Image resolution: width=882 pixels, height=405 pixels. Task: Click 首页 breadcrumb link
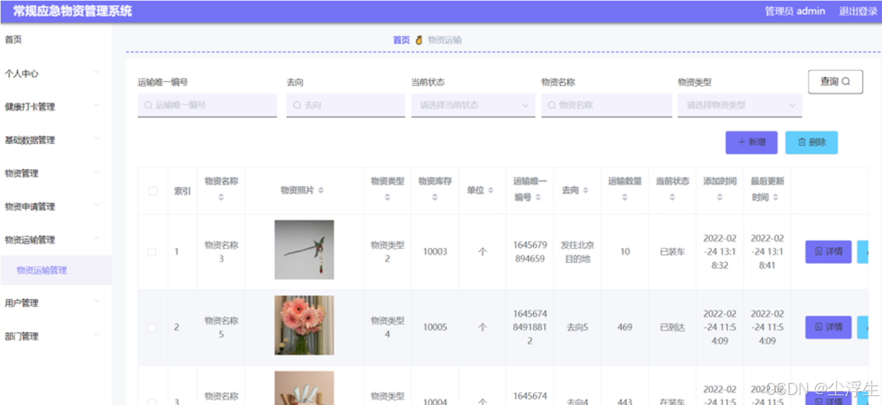[x=401, y=40]
